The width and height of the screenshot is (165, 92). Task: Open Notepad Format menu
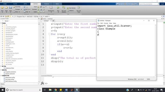pos(106,23)
